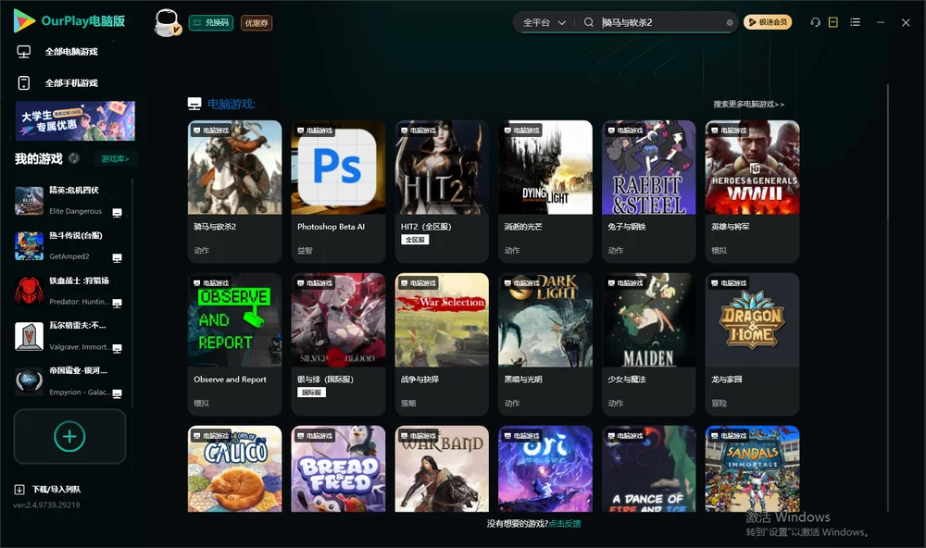Click the PC icon beside Valgrave: Immort...
Viewport: 926px width, 548px height.
[x=117, y=348]
